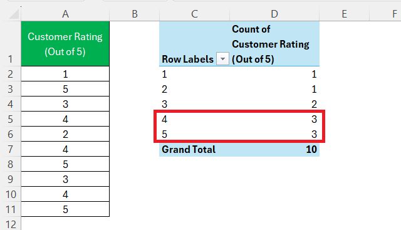Image resolution: width=401 pixels, height=230 pixels.
Task: Select row 3 header
Action: (10, 89)
